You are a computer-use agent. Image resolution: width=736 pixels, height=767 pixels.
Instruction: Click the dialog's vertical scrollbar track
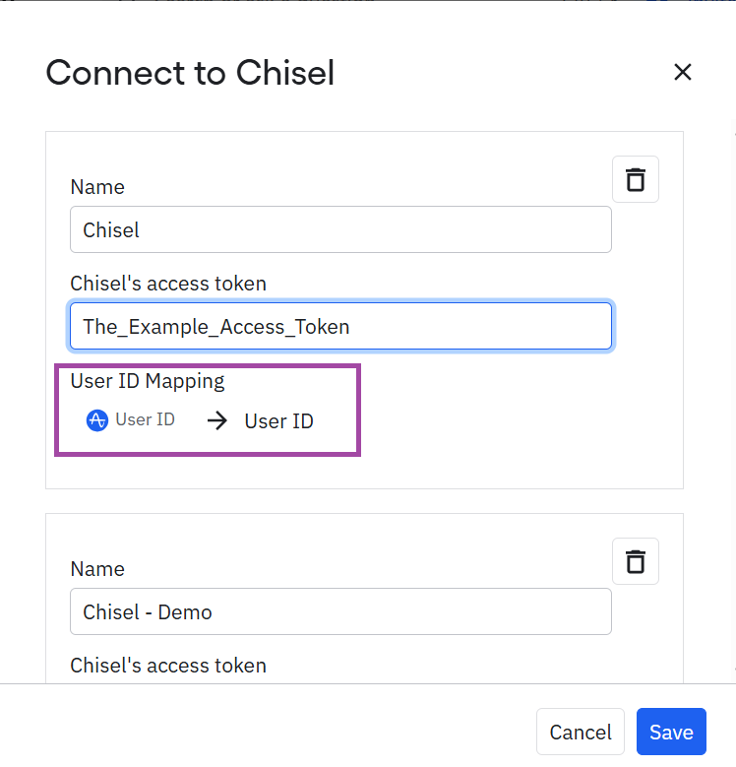click(734, 401)
